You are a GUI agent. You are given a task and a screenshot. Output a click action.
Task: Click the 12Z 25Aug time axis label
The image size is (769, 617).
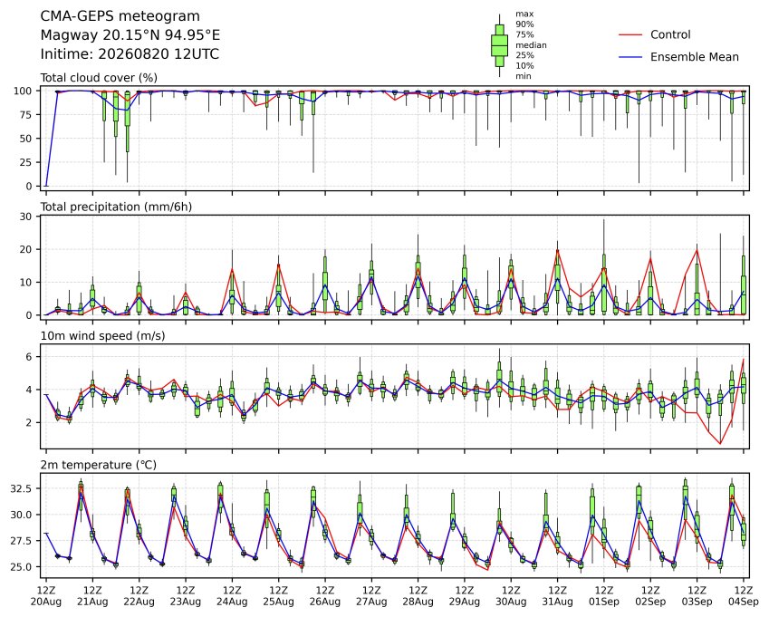click(279, 596)
